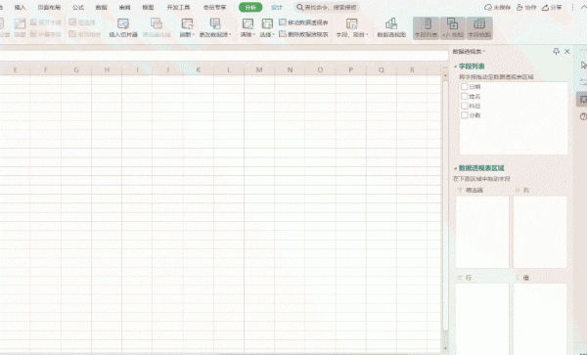This screenshot has width=587, height=355.
Task: Click the three-dot more options icon
Action: 572,7
